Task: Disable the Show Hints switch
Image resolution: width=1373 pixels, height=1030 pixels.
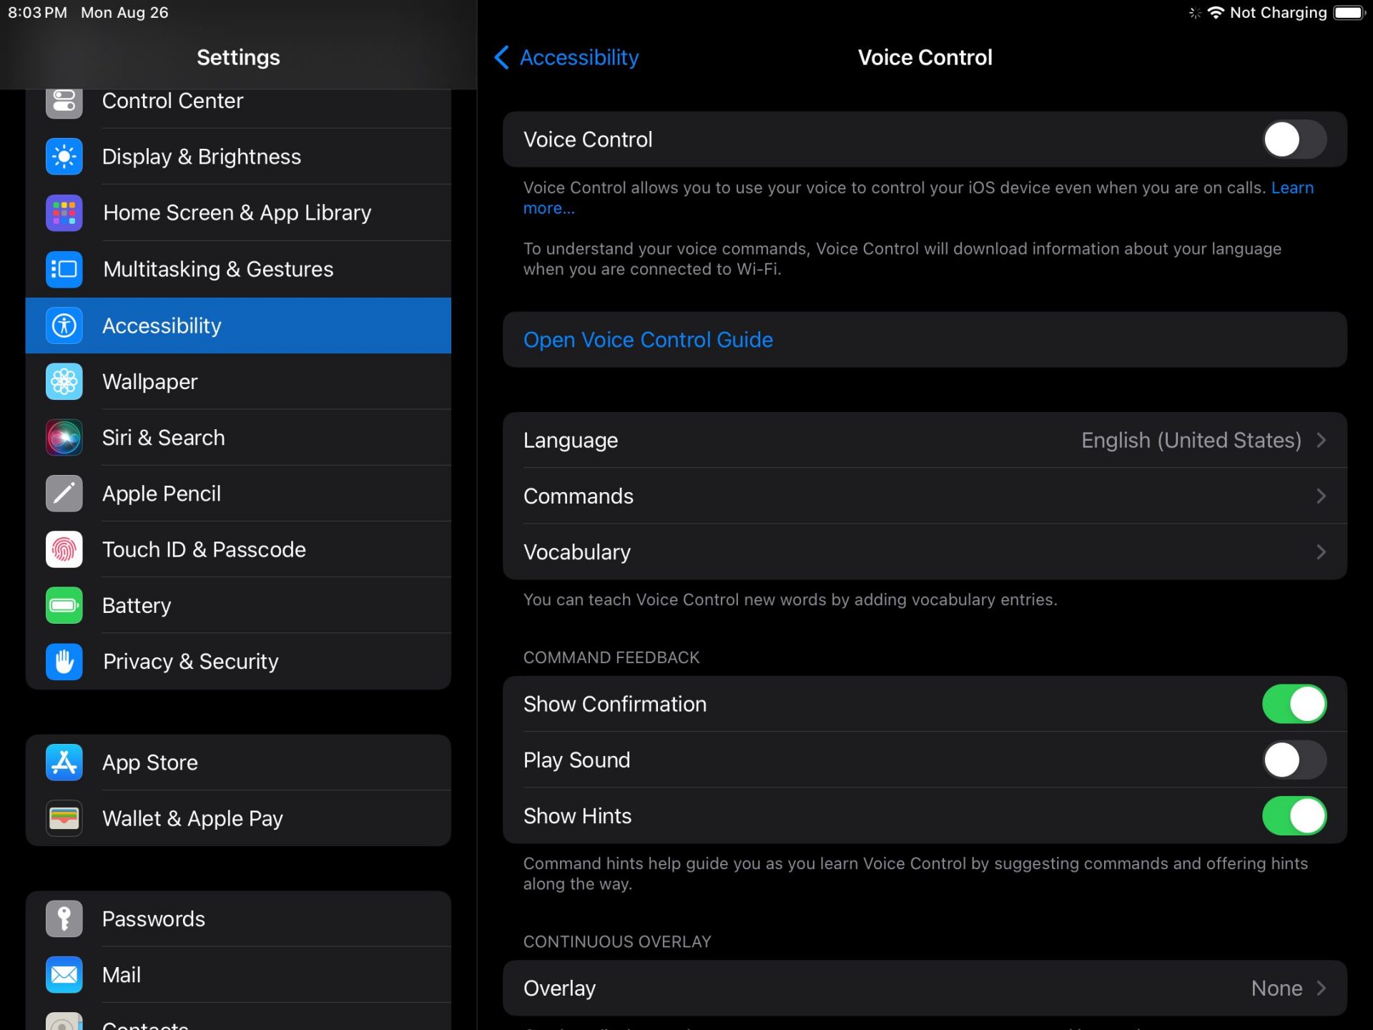Action: (x=1293, y=816)
